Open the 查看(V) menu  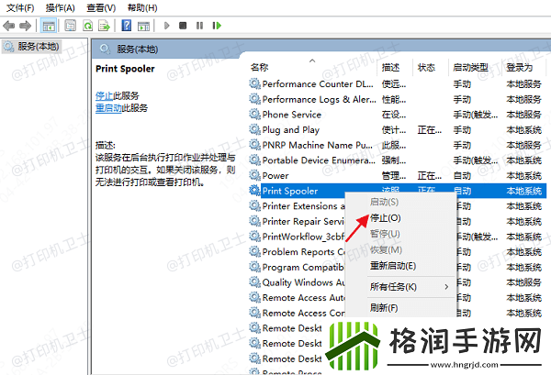(101, 7)
